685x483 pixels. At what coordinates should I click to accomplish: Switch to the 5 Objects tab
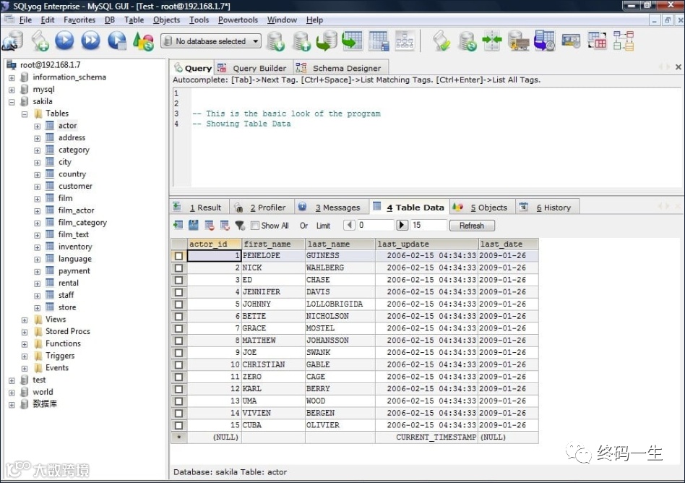coord(483,208)
